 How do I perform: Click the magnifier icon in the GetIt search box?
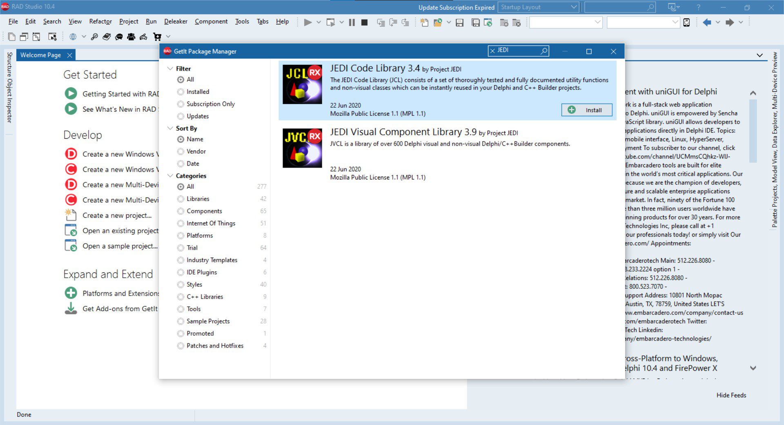(544, 51)
